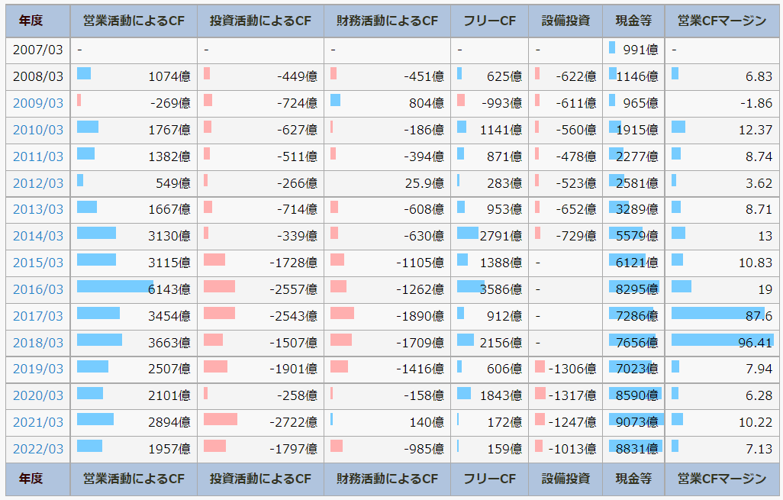
Task: Select the -2722億 investing CF value
Action: pos(294,423)
